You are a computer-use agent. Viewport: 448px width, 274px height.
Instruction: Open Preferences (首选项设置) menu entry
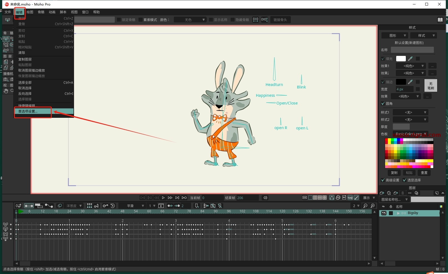tap(44, 111)
